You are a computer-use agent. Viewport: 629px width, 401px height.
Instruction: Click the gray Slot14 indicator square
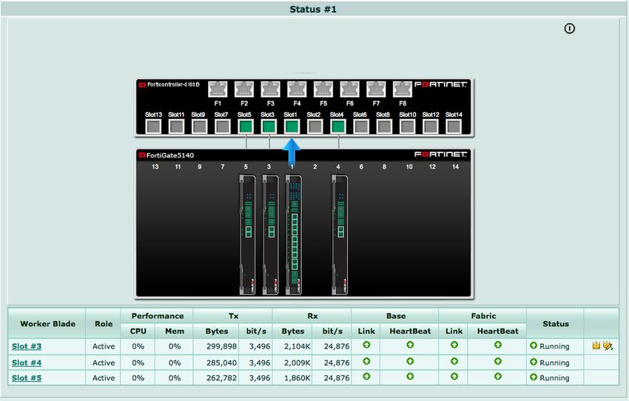coord(454,127)
